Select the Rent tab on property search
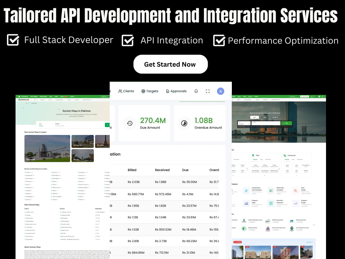The image size is (345, 259). click(x=265, y=117)
